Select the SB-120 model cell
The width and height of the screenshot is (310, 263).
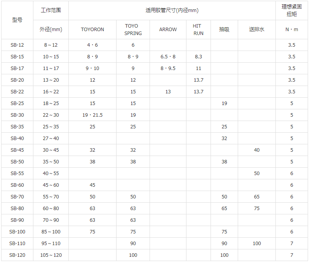click(17, 255)
